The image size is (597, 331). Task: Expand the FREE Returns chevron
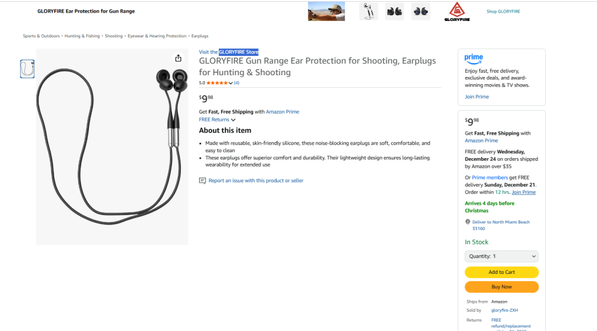point(233,120)
